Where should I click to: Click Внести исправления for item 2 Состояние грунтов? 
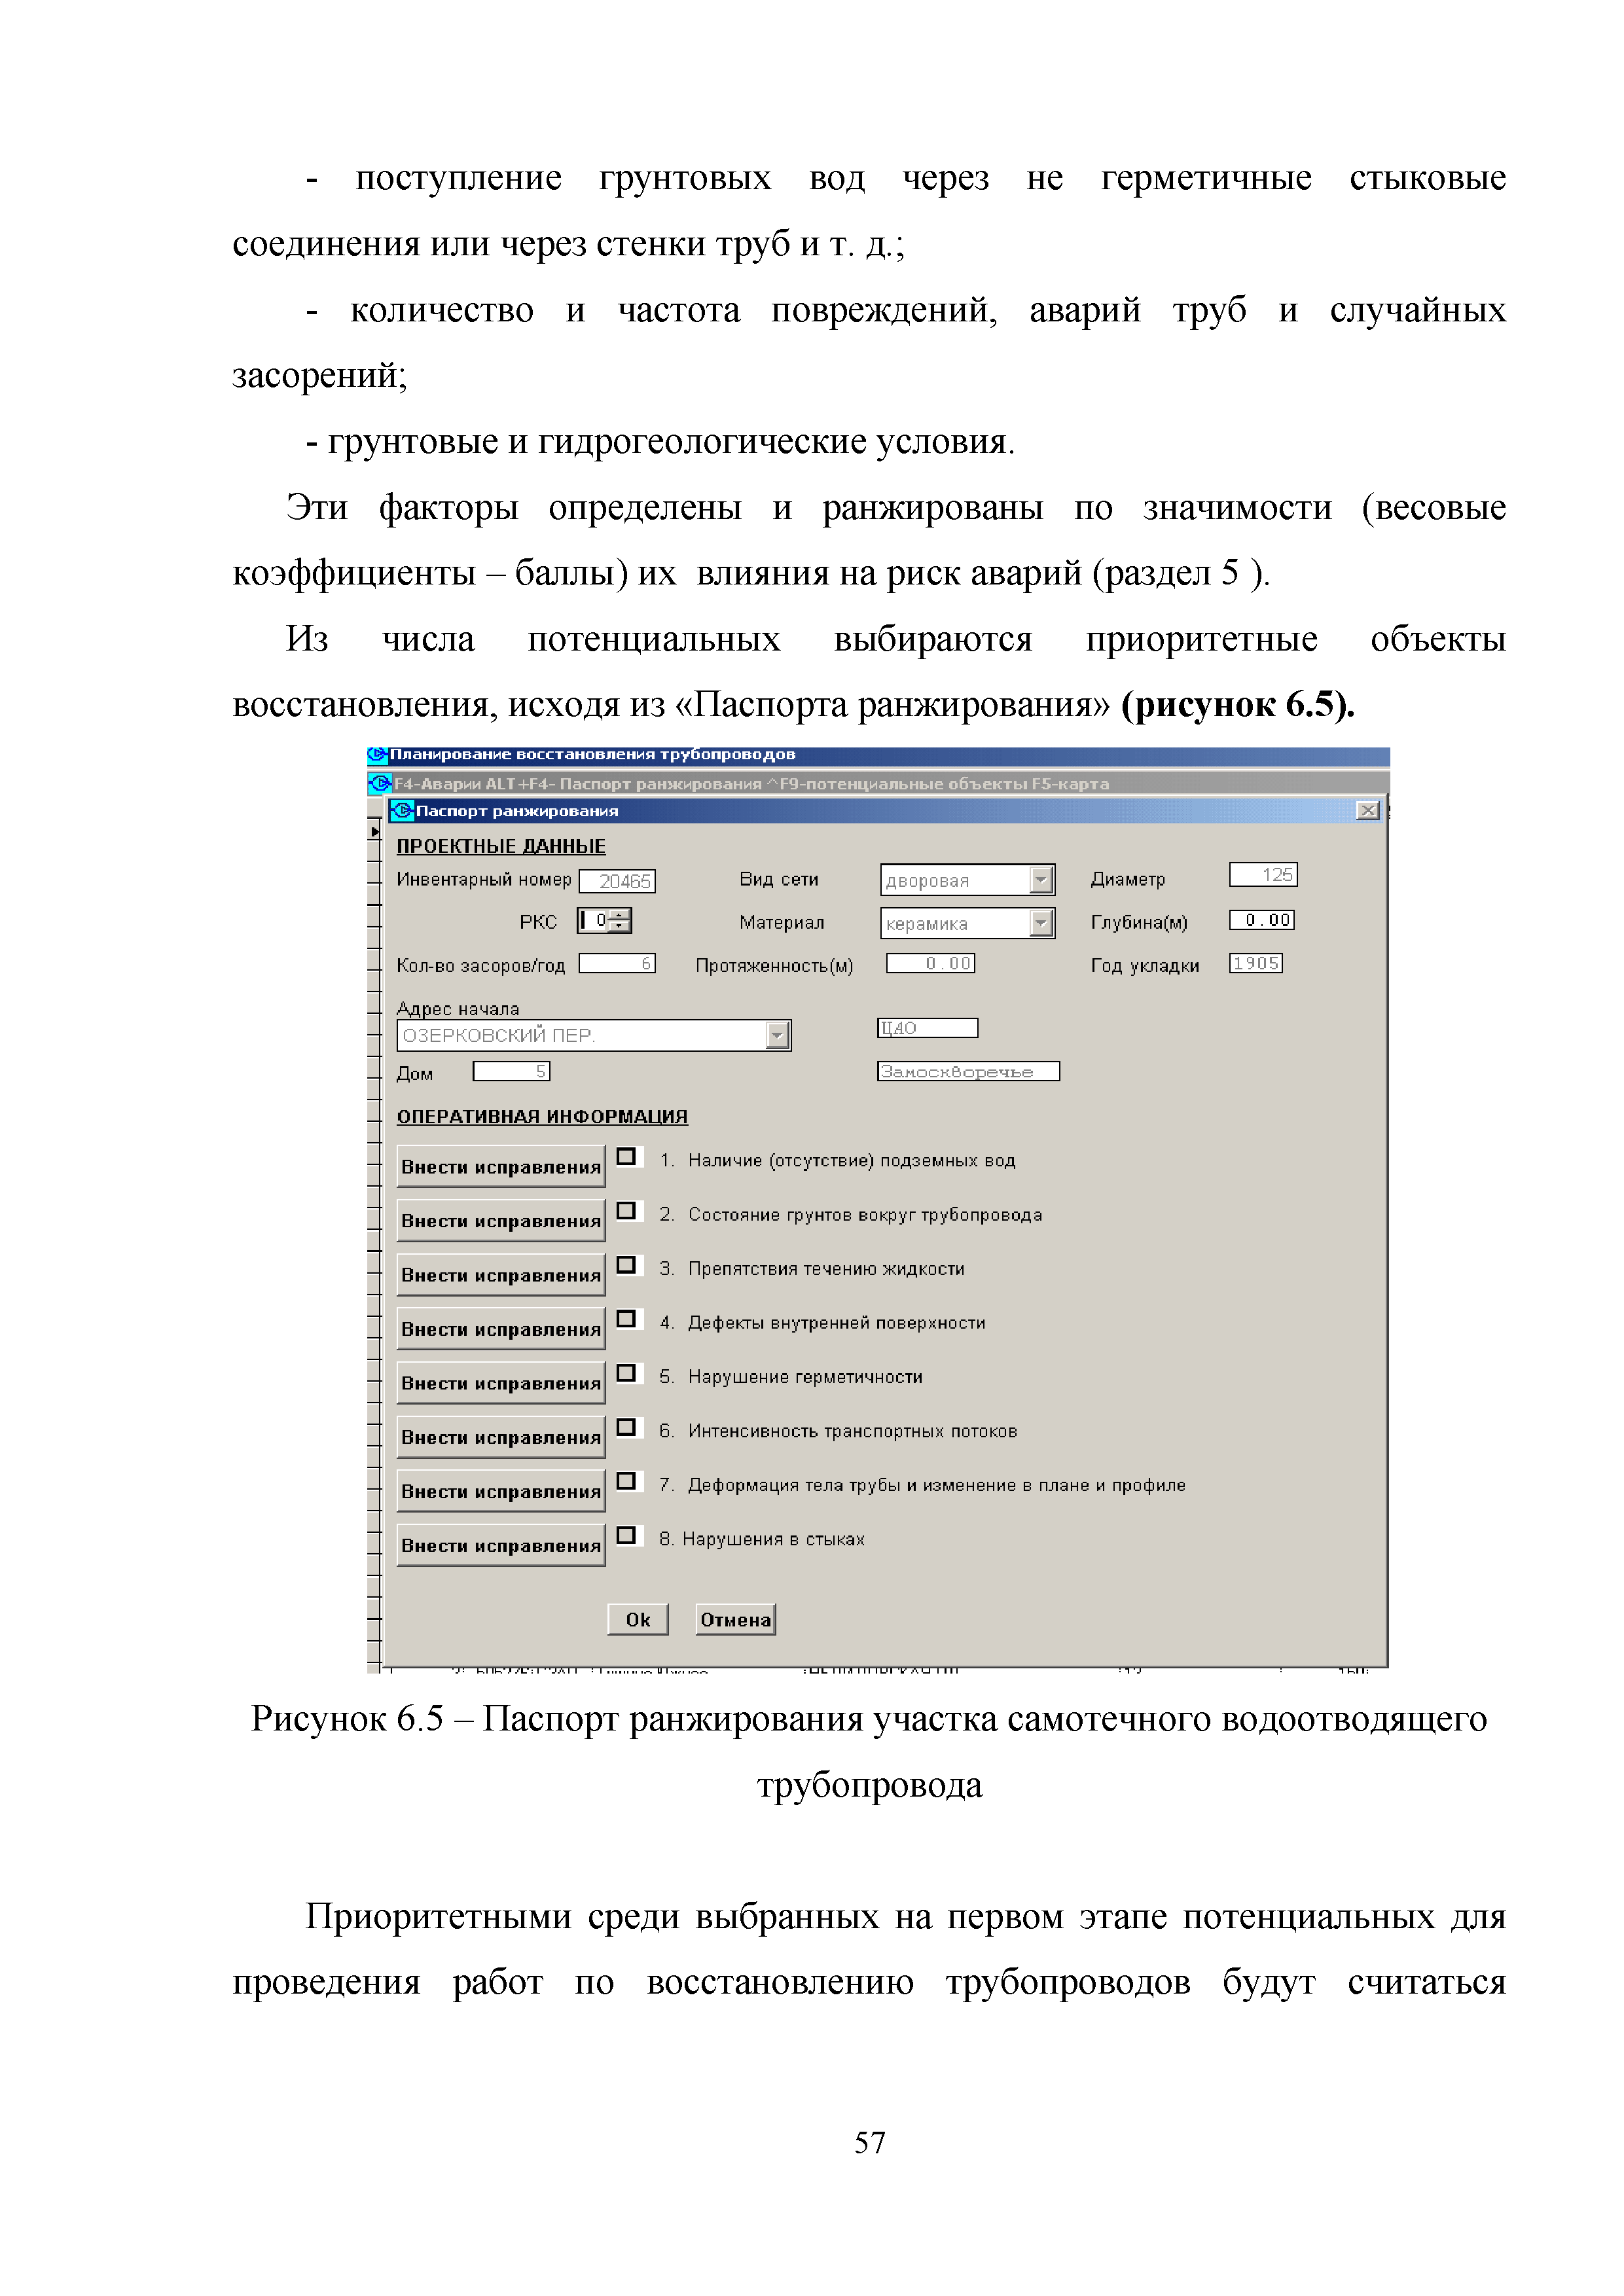501,1220
